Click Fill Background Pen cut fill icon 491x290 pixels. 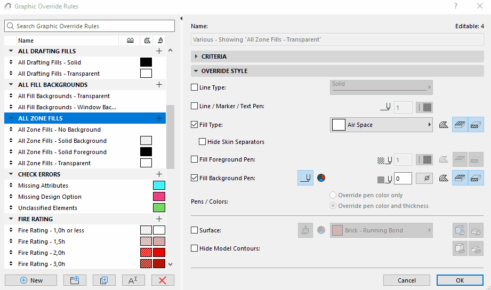[476, 178]
